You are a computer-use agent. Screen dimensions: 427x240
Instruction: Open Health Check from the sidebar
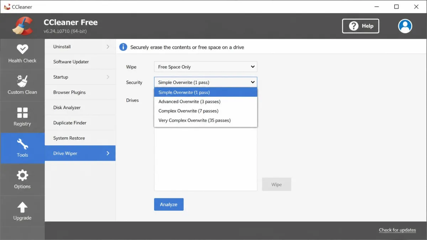[22, 54]
